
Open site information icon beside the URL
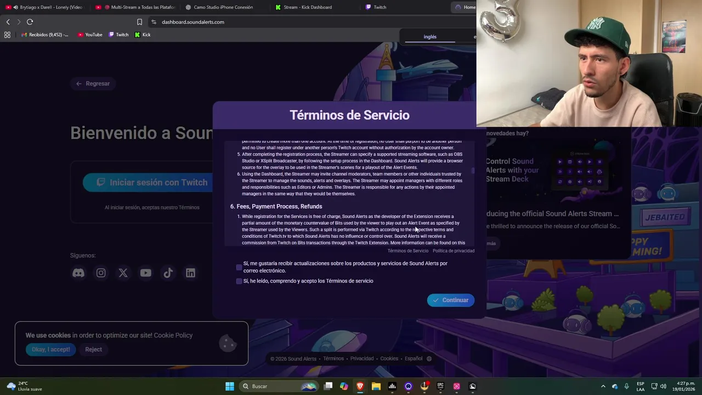tap(154, 22)
